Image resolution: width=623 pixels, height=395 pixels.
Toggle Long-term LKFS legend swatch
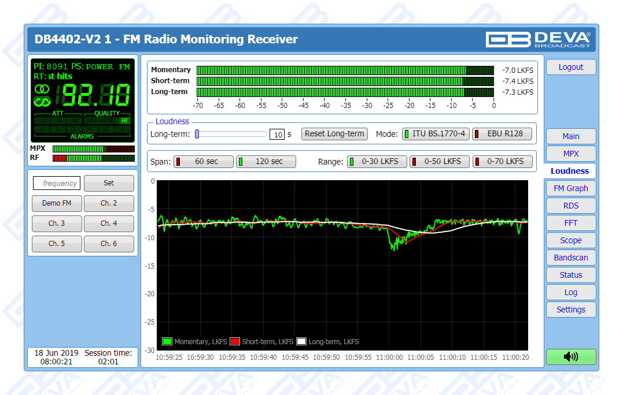coord(301,341)
